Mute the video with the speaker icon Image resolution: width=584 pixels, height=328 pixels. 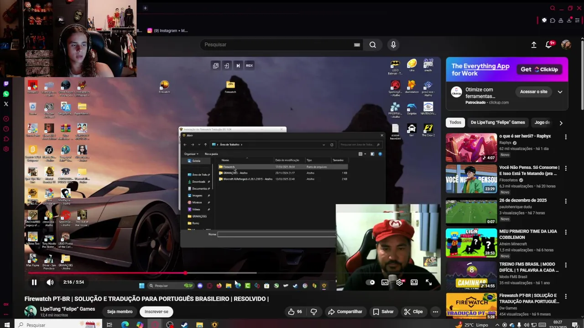[x=50, y=282]
